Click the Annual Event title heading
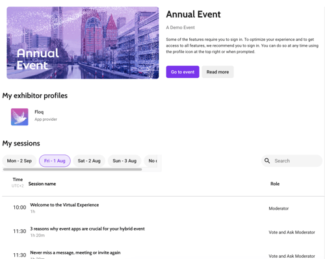 coord(193,14)
